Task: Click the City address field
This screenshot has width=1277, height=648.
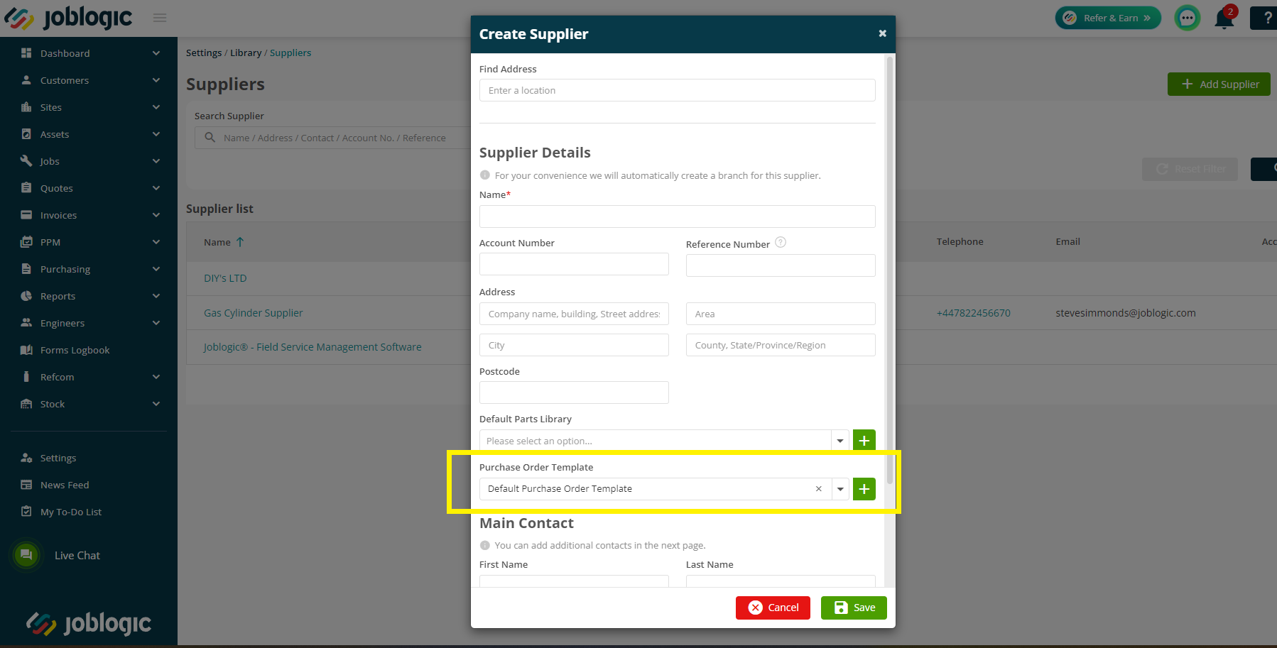Action: click(574, 345)
